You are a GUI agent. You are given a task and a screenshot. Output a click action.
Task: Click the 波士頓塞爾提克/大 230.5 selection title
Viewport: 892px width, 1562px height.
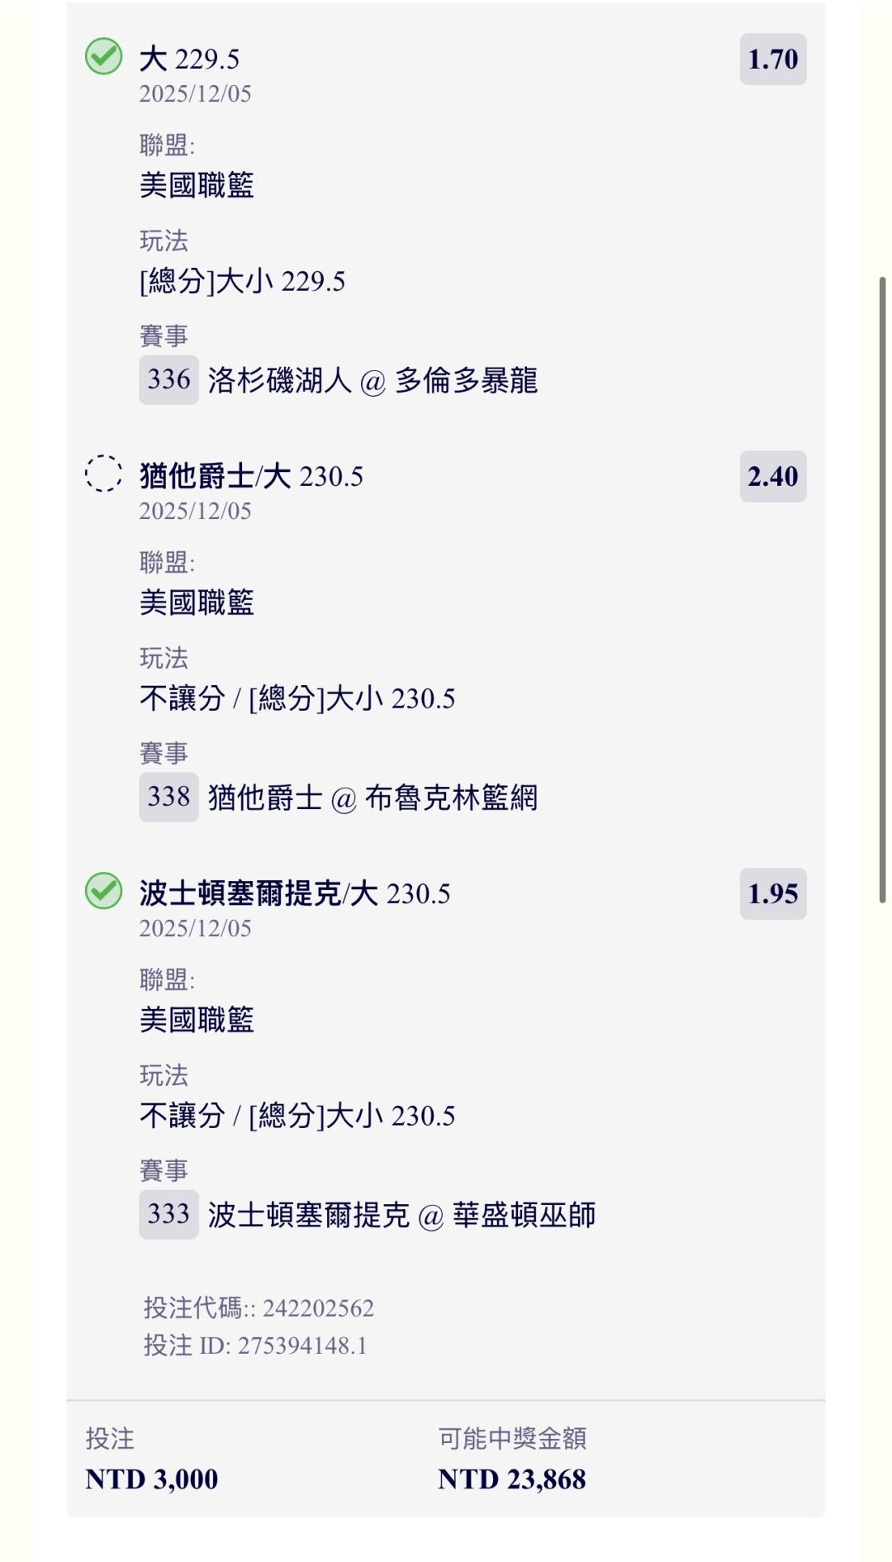coord(295,894)
